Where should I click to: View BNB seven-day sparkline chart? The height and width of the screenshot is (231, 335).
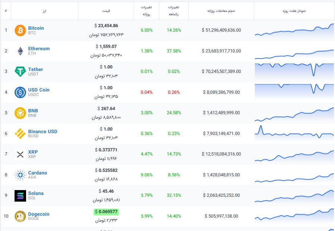294,115
